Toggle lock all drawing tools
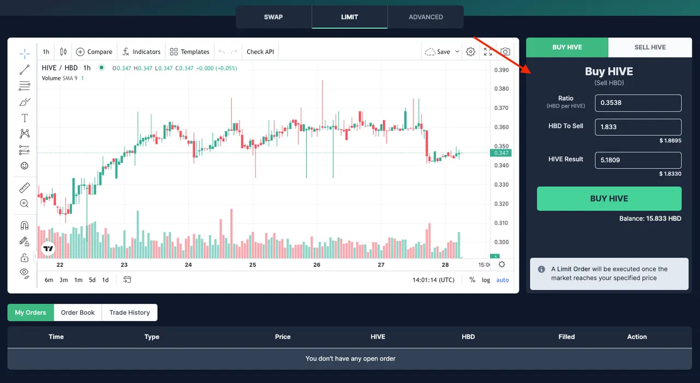Screen dimensions: 700x383 25,257
